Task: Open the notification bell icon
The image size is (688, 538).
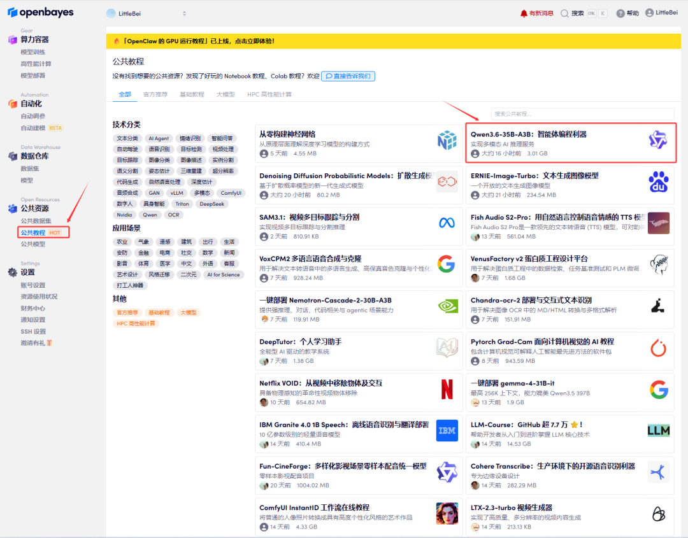Action: pos(524,13)
